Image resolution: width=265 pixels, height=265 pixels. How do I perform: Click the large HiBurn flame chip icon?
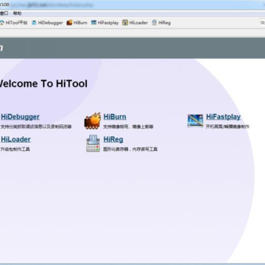[x=93, y=121]
